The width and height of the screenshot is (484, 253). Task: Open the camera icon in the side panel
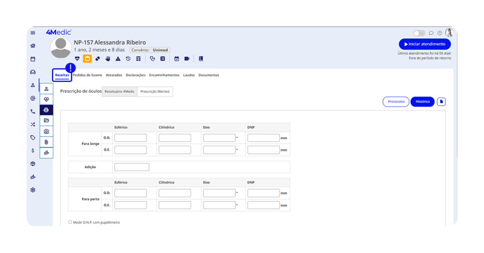click(46, 131)
